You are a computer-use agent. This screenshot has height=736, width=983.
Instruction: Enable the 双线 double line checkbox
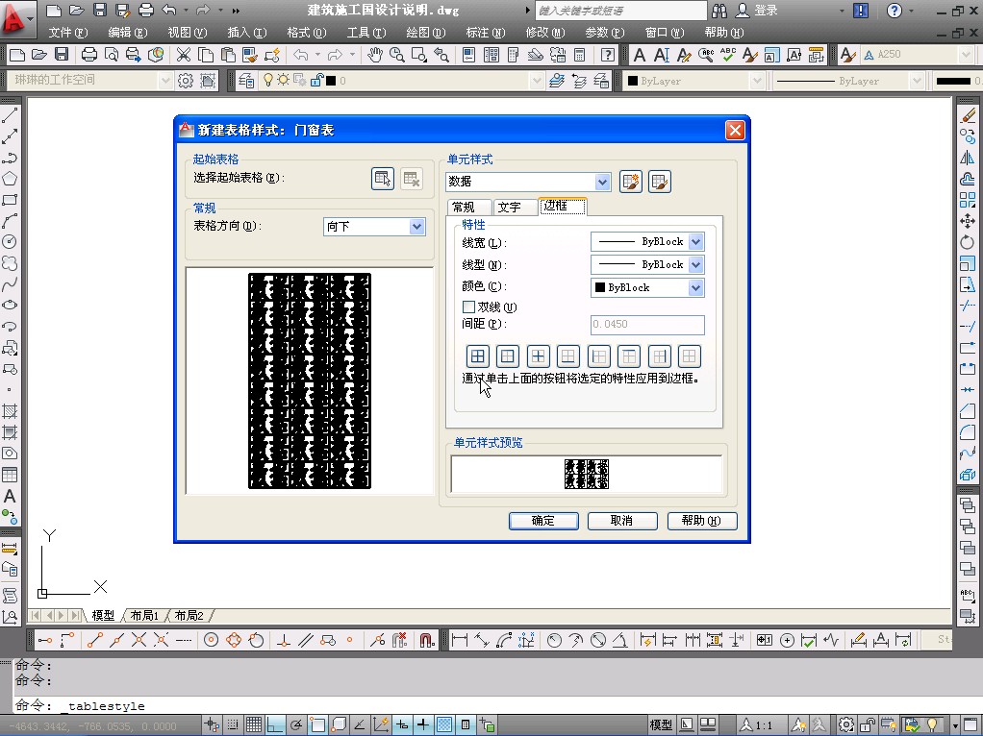tap(469, 307)
